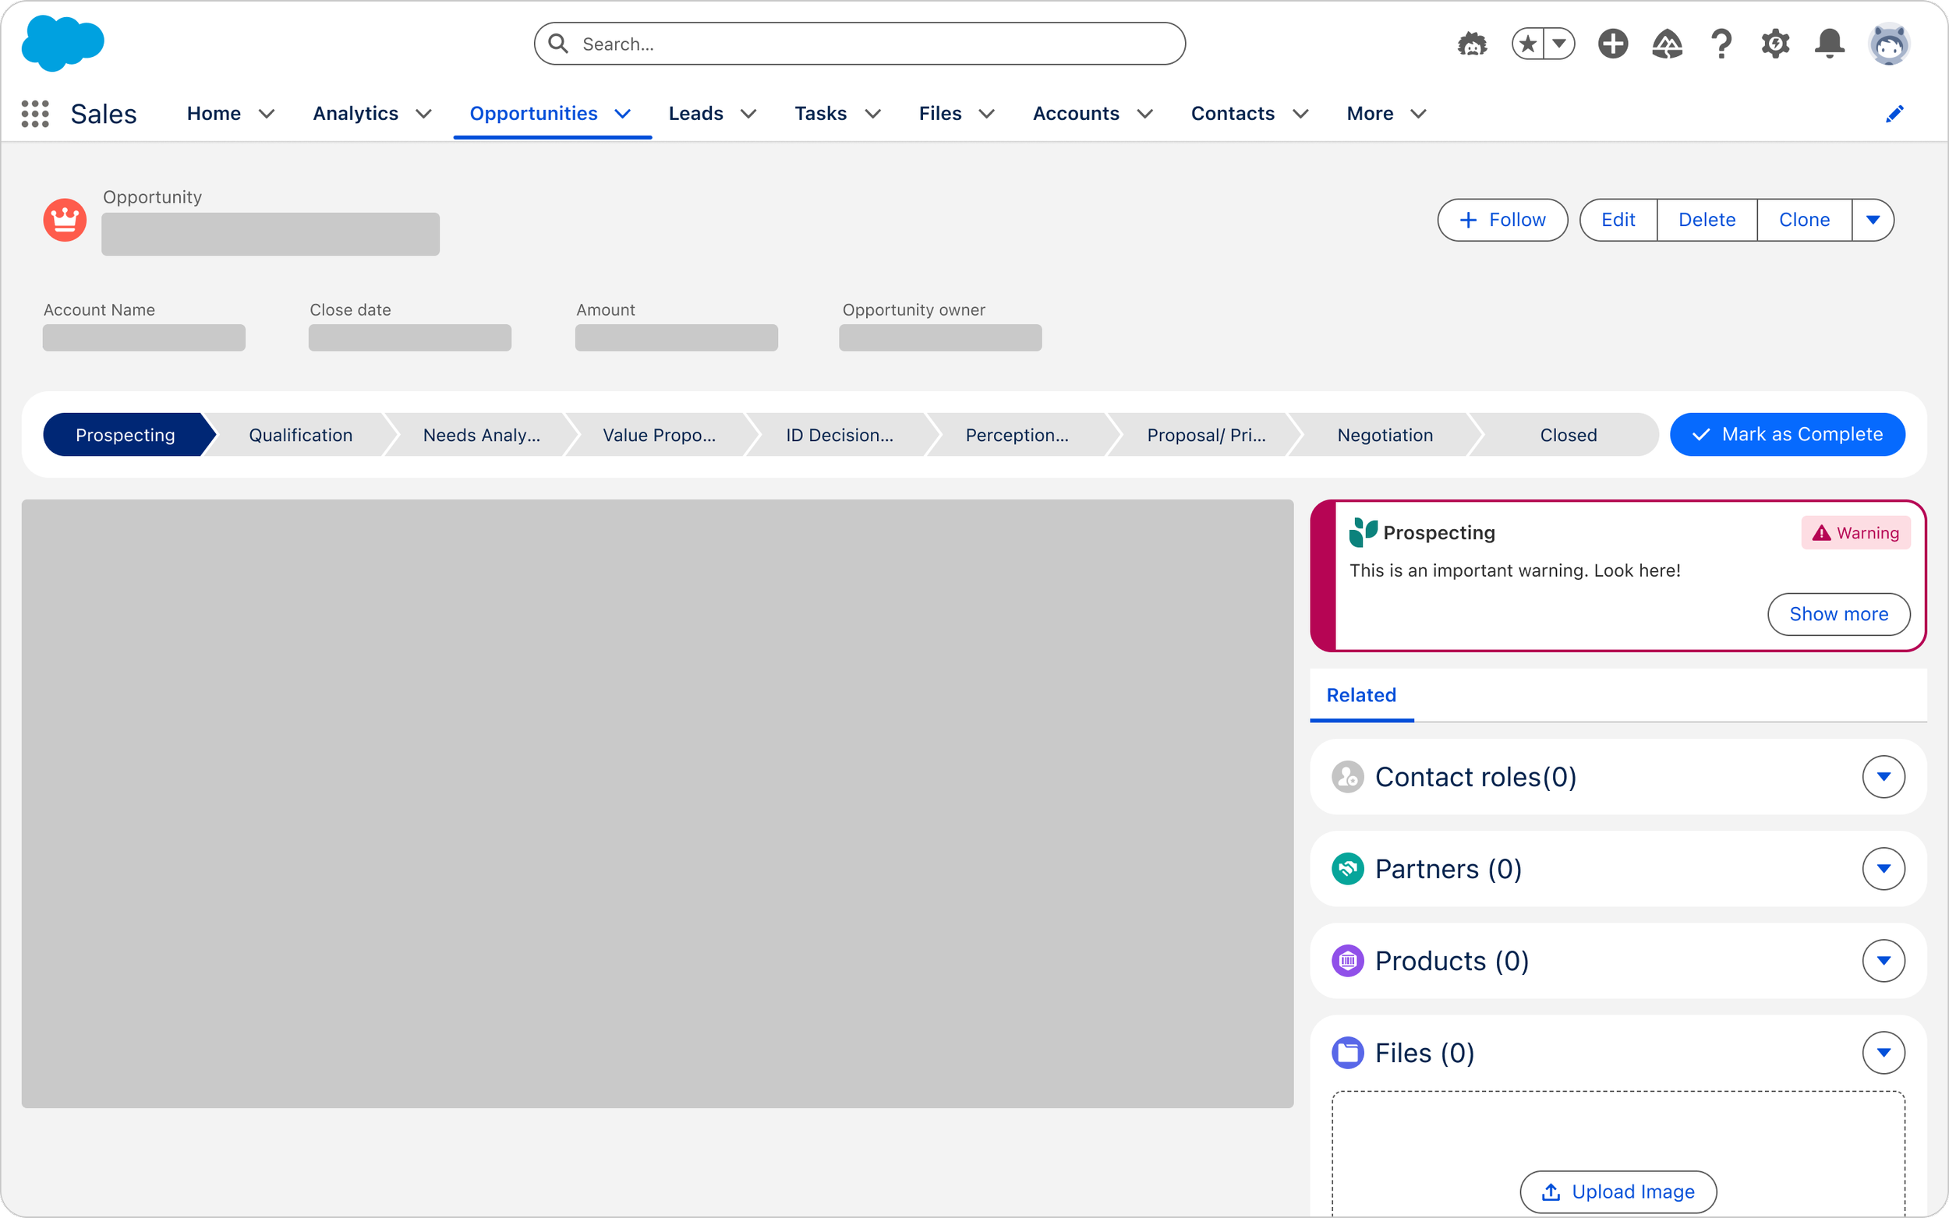
Task: Switch to the Leads tab
Action: (696, 114)
